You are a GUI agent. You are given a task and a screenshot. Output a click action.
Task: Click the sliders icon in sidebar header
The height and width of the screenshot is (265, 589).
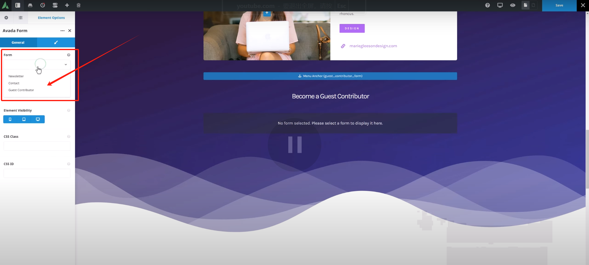coord(21,18)
